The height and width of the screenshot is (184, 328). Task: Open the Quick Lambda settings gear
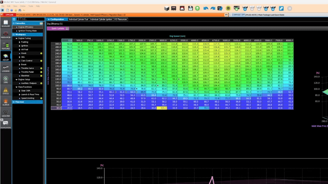pyautogui.click(x=67, y=28)
